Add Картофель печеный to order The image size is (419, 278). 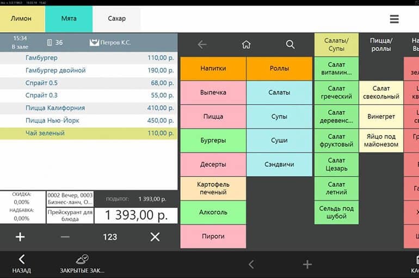213,188
